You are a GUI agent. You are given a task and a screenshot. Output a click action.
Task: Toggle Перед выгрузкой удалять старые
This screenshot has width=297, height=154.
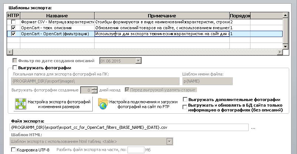click(127, 90)
